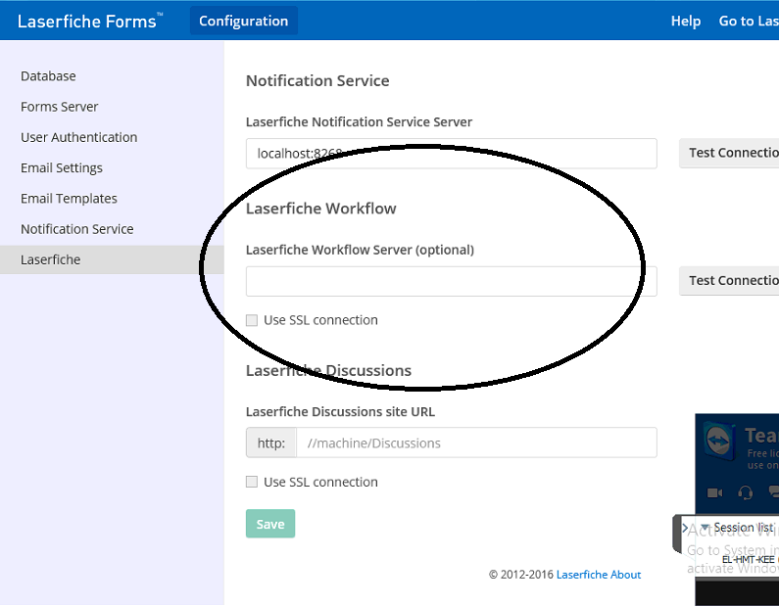This screenshot has height=606, width=779.
Task: Go to User Authentication settings
Action: click(x=78, y=137)
